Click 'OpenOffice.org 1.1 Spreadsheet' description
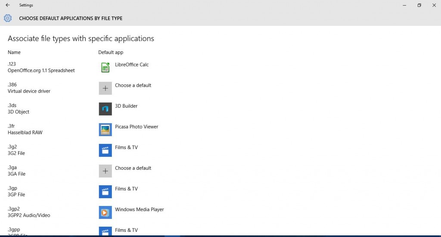The width and height of the screenshot is (441, 237). 41,70
